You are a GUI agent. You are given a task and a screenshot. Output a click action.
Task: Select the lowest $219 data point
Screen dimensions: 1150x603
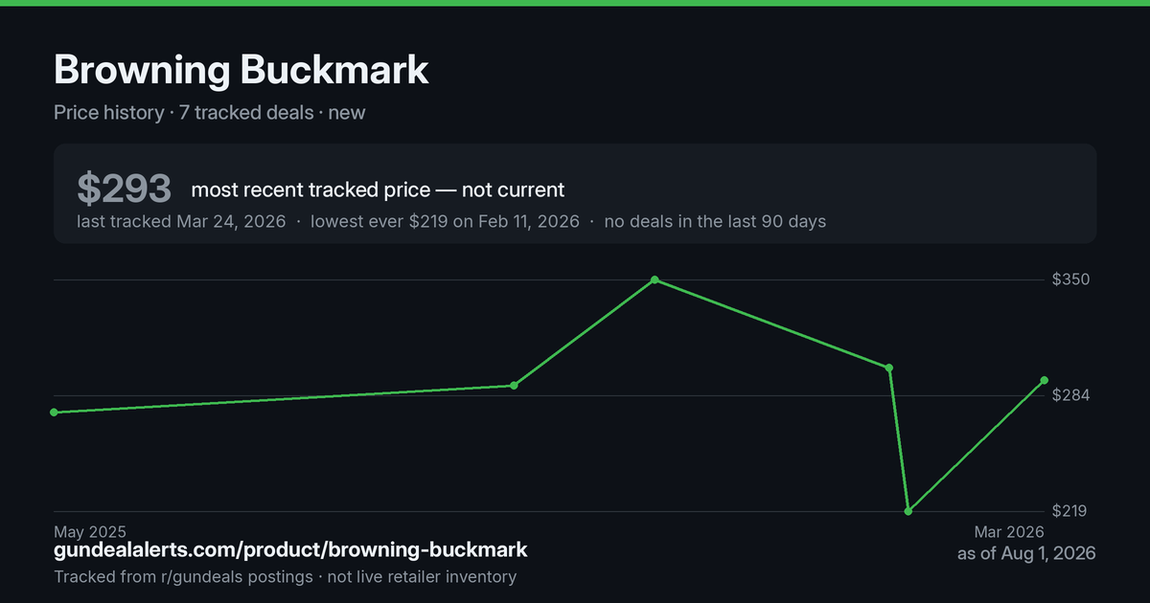click(908, 511)
